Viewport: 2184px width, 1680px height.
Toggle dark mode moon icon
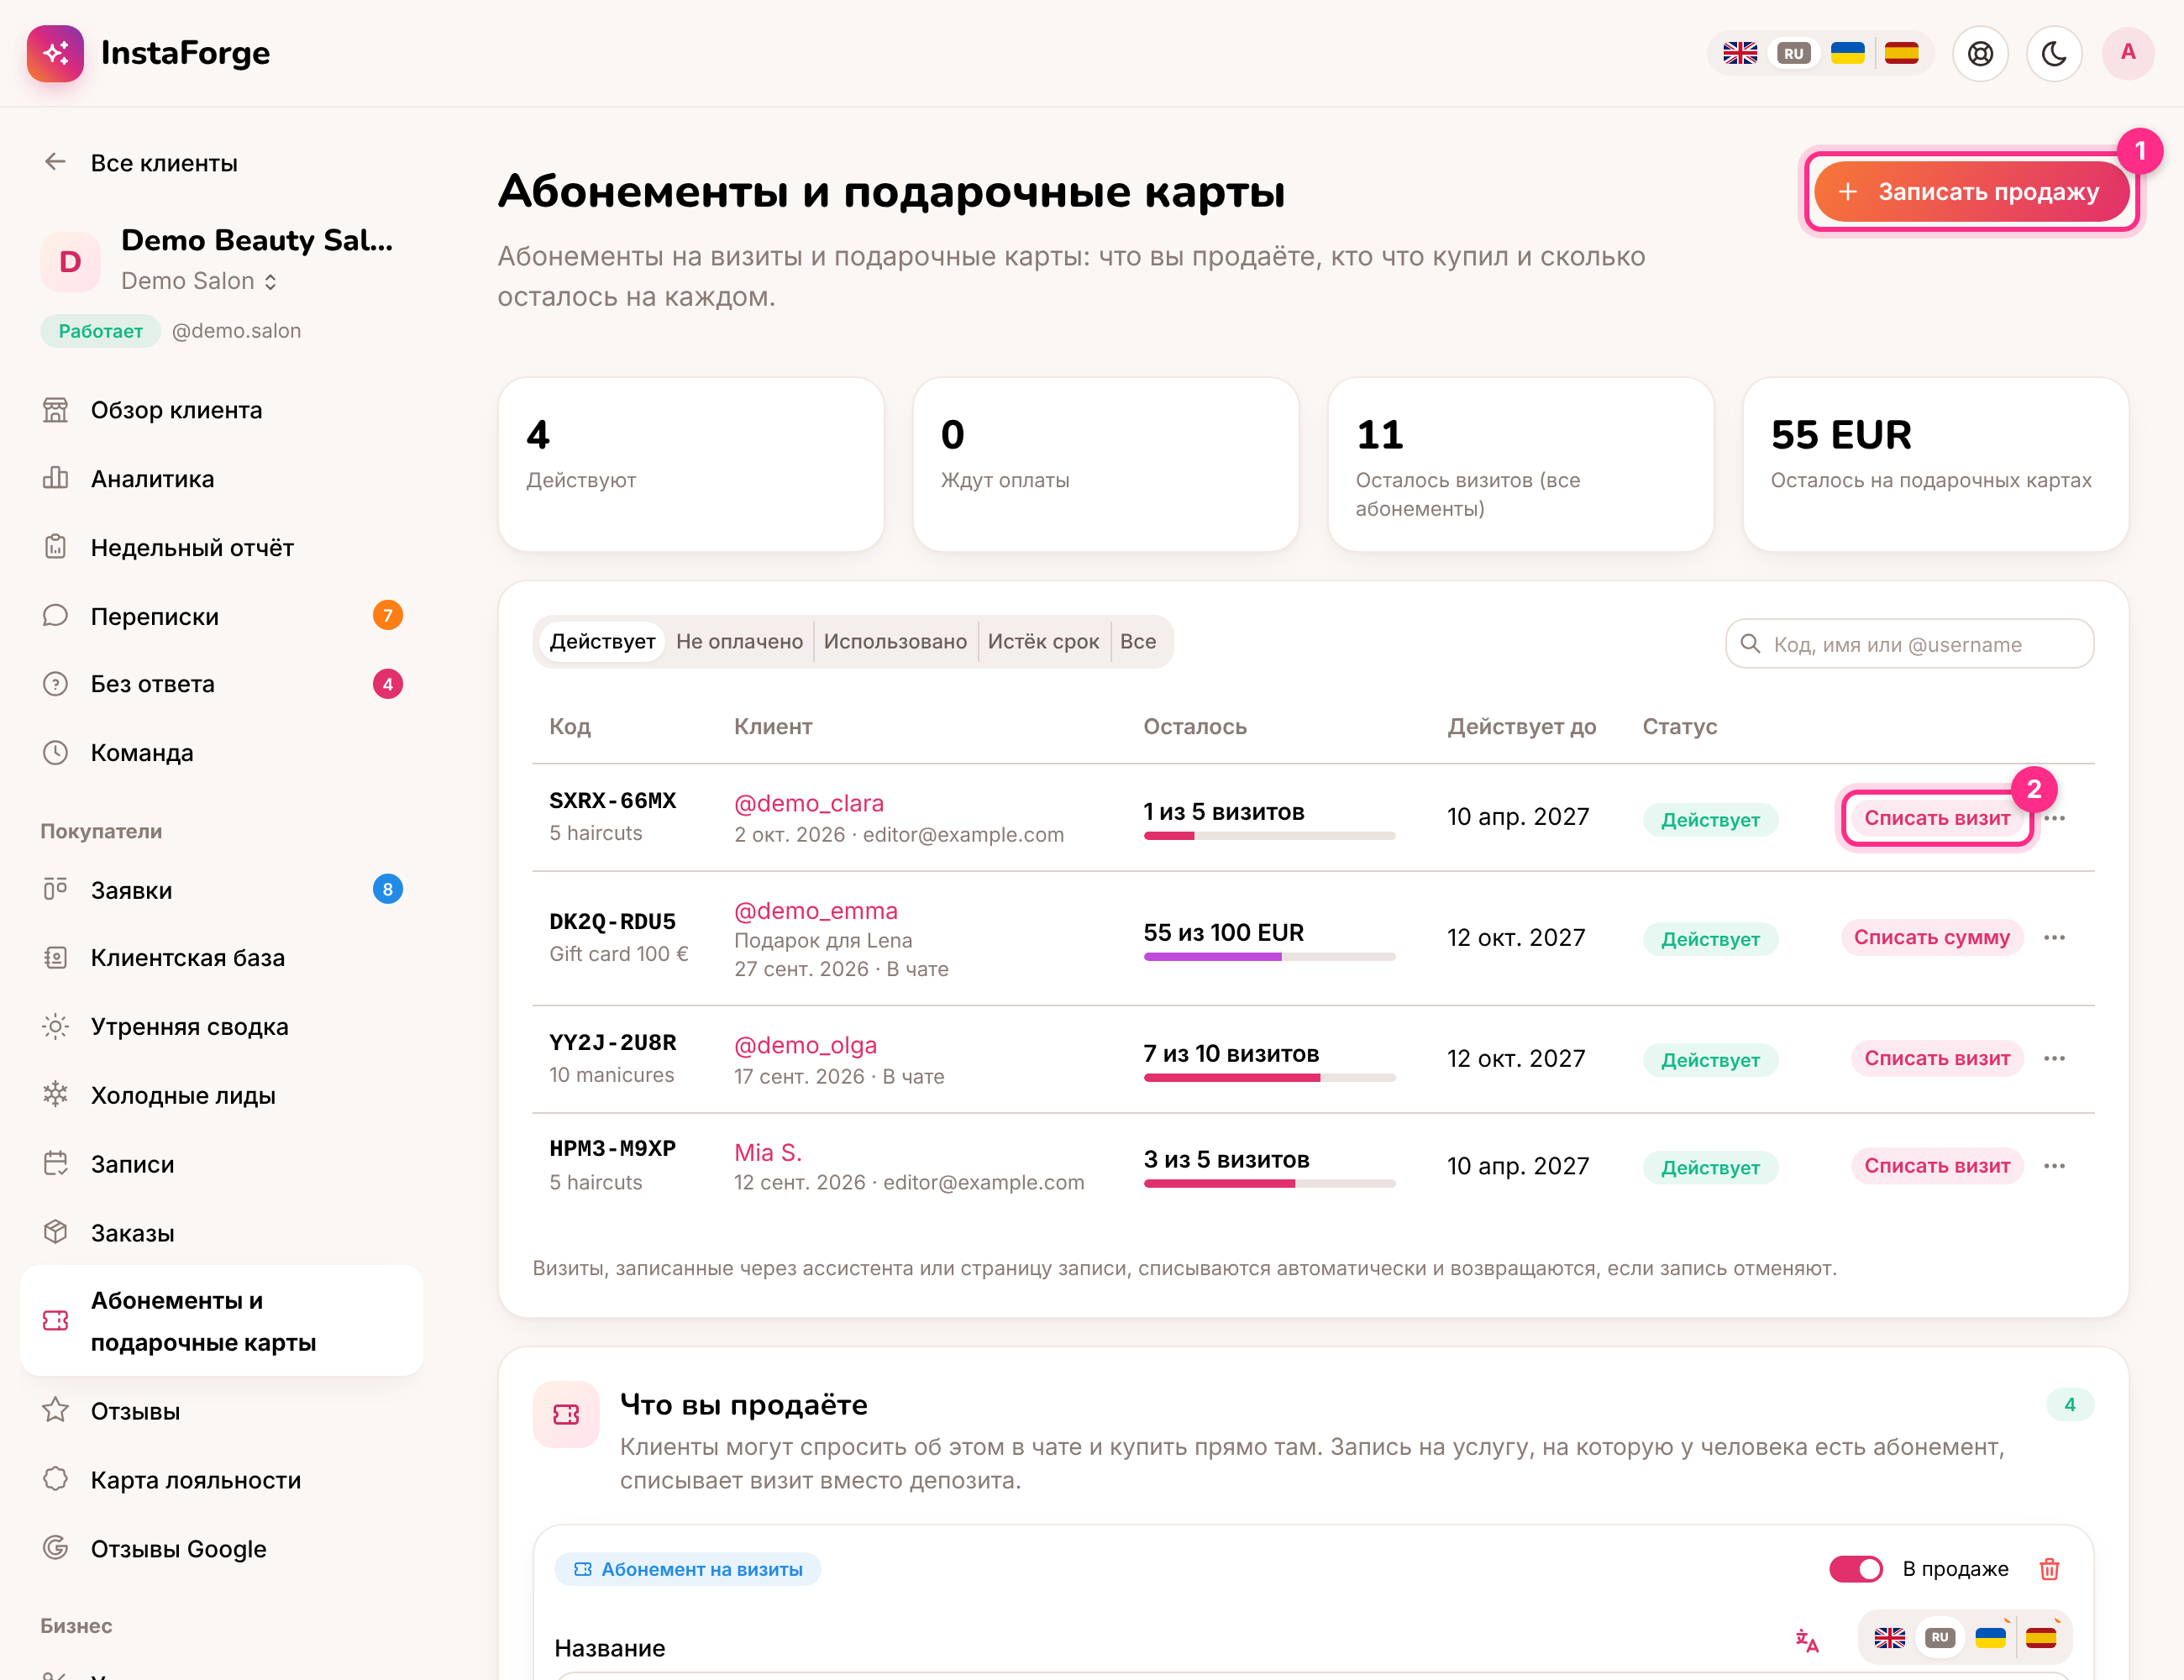point(2054,53)
